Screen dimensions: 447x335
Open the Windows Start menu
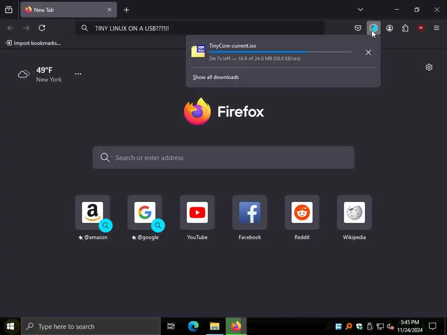[x=10, y=326]
